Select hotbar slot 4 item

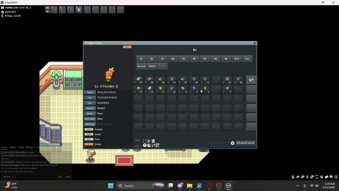pyautogui.click(x=79, y=10)
